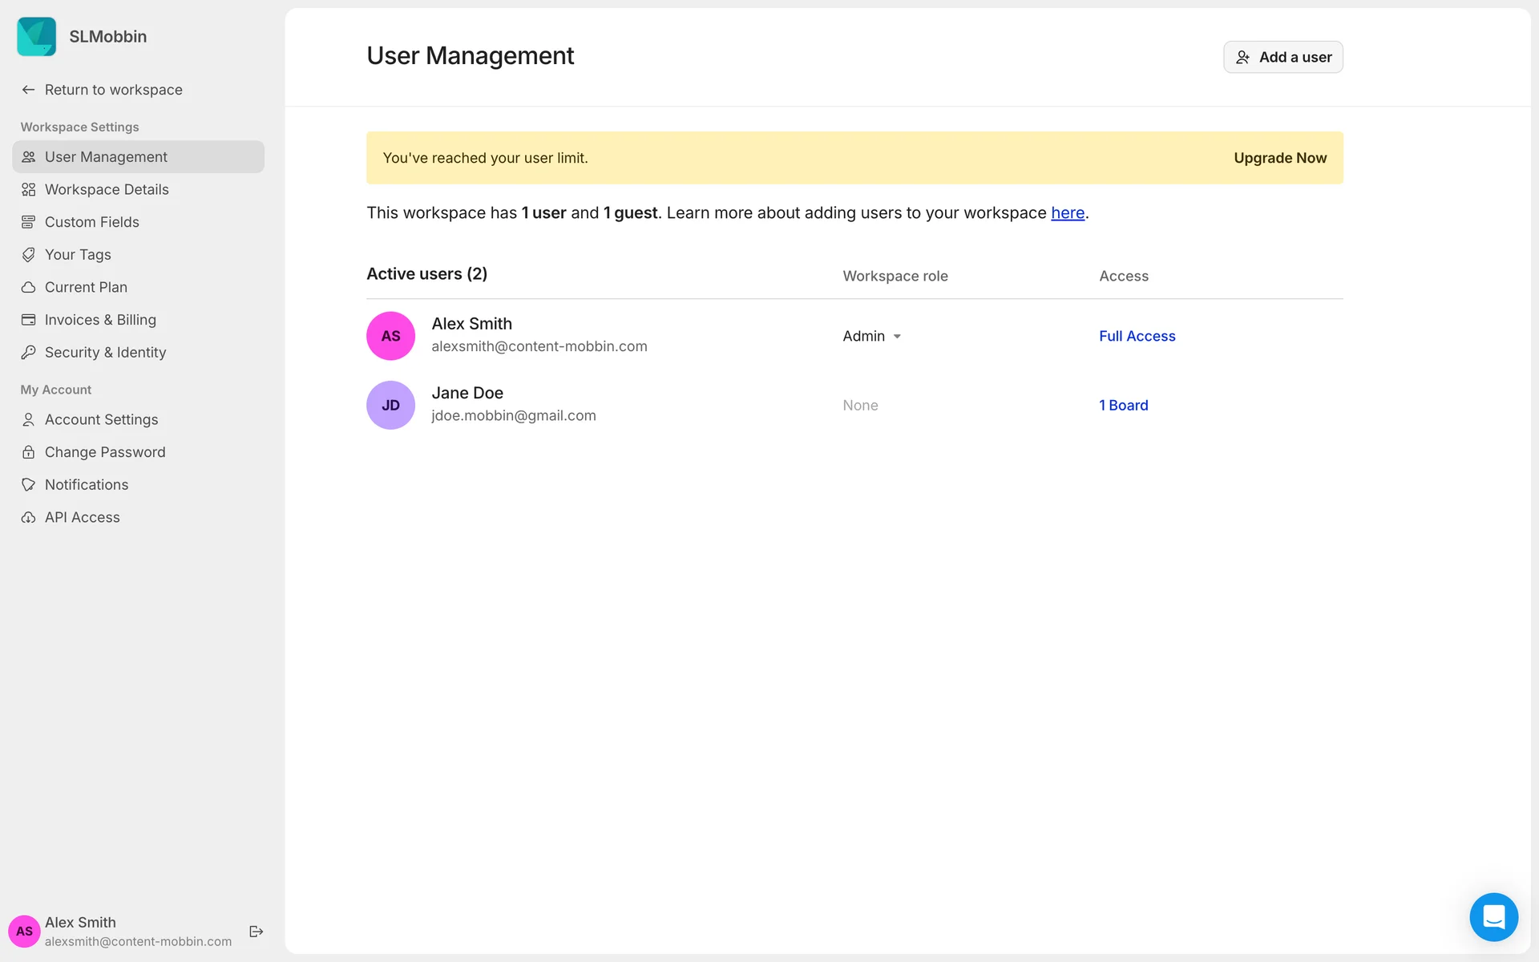The image size is (1539, 962).
Task: Click the return arrow icon to workspace
Action: tap(29, 90)
